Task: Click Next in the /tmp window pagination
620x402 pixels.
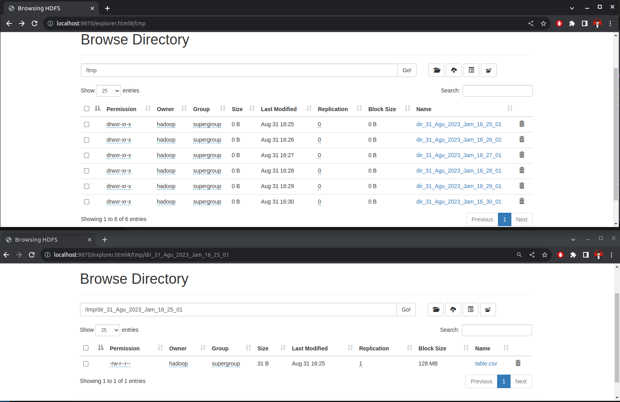Action: [x=522, y=219]
